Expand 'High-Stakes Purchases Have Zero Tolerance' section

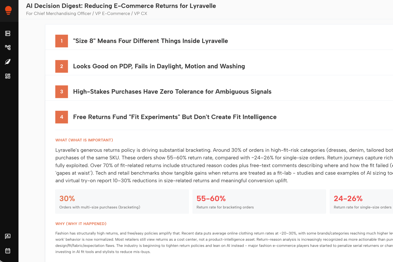(172, 92)
